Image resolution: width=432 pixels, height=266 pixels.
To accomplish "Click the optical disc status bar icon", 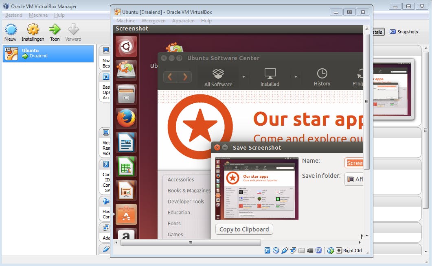I will coord(276,250).
